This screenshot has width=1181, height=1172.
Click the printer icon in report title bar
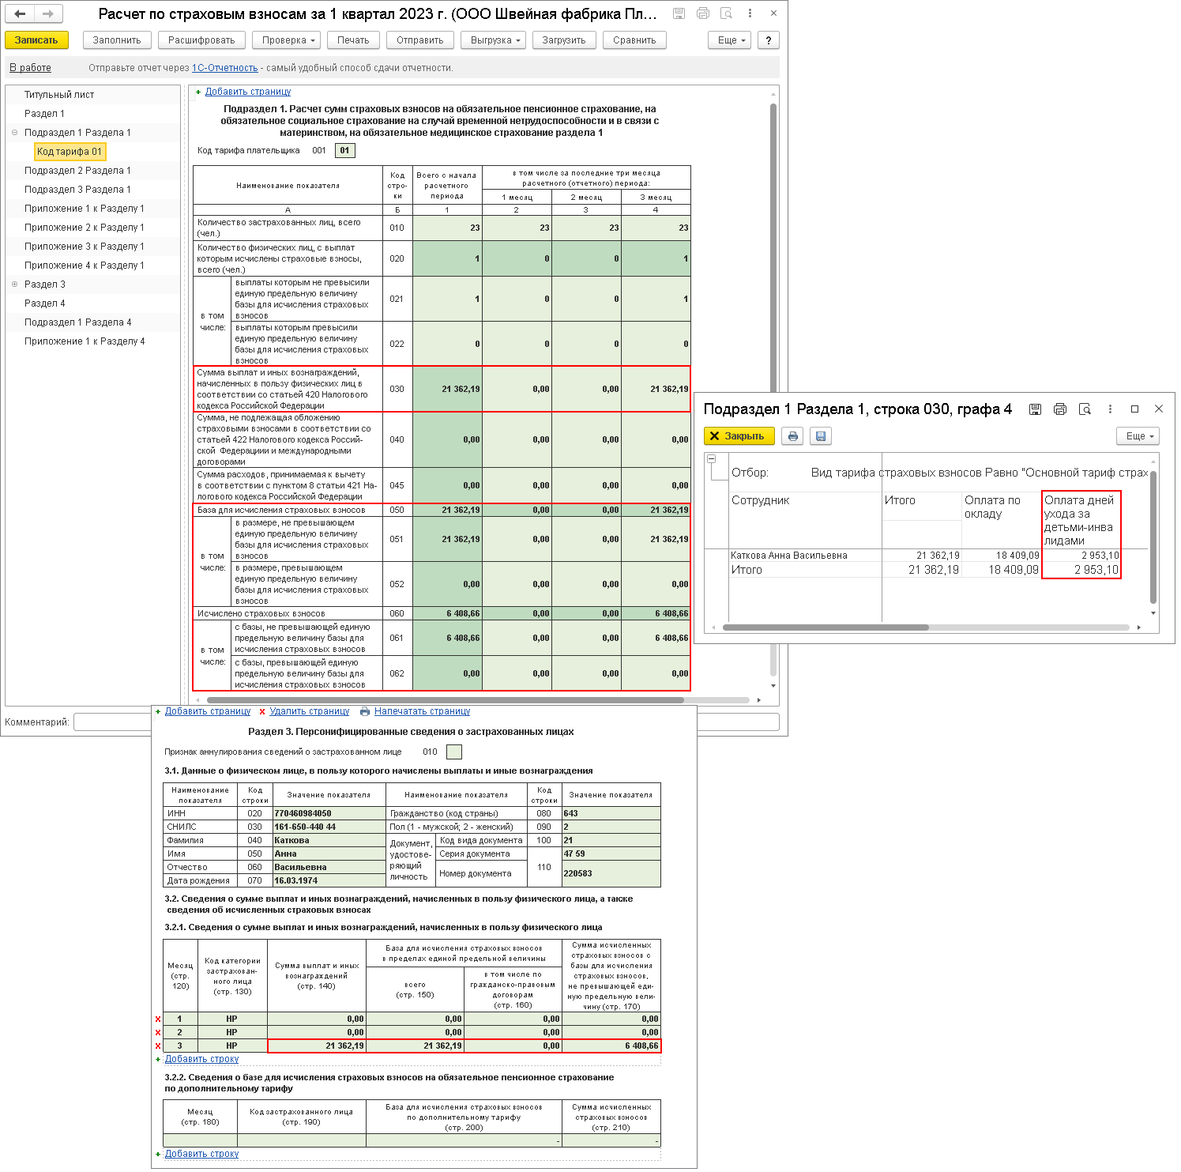(702, 13)
